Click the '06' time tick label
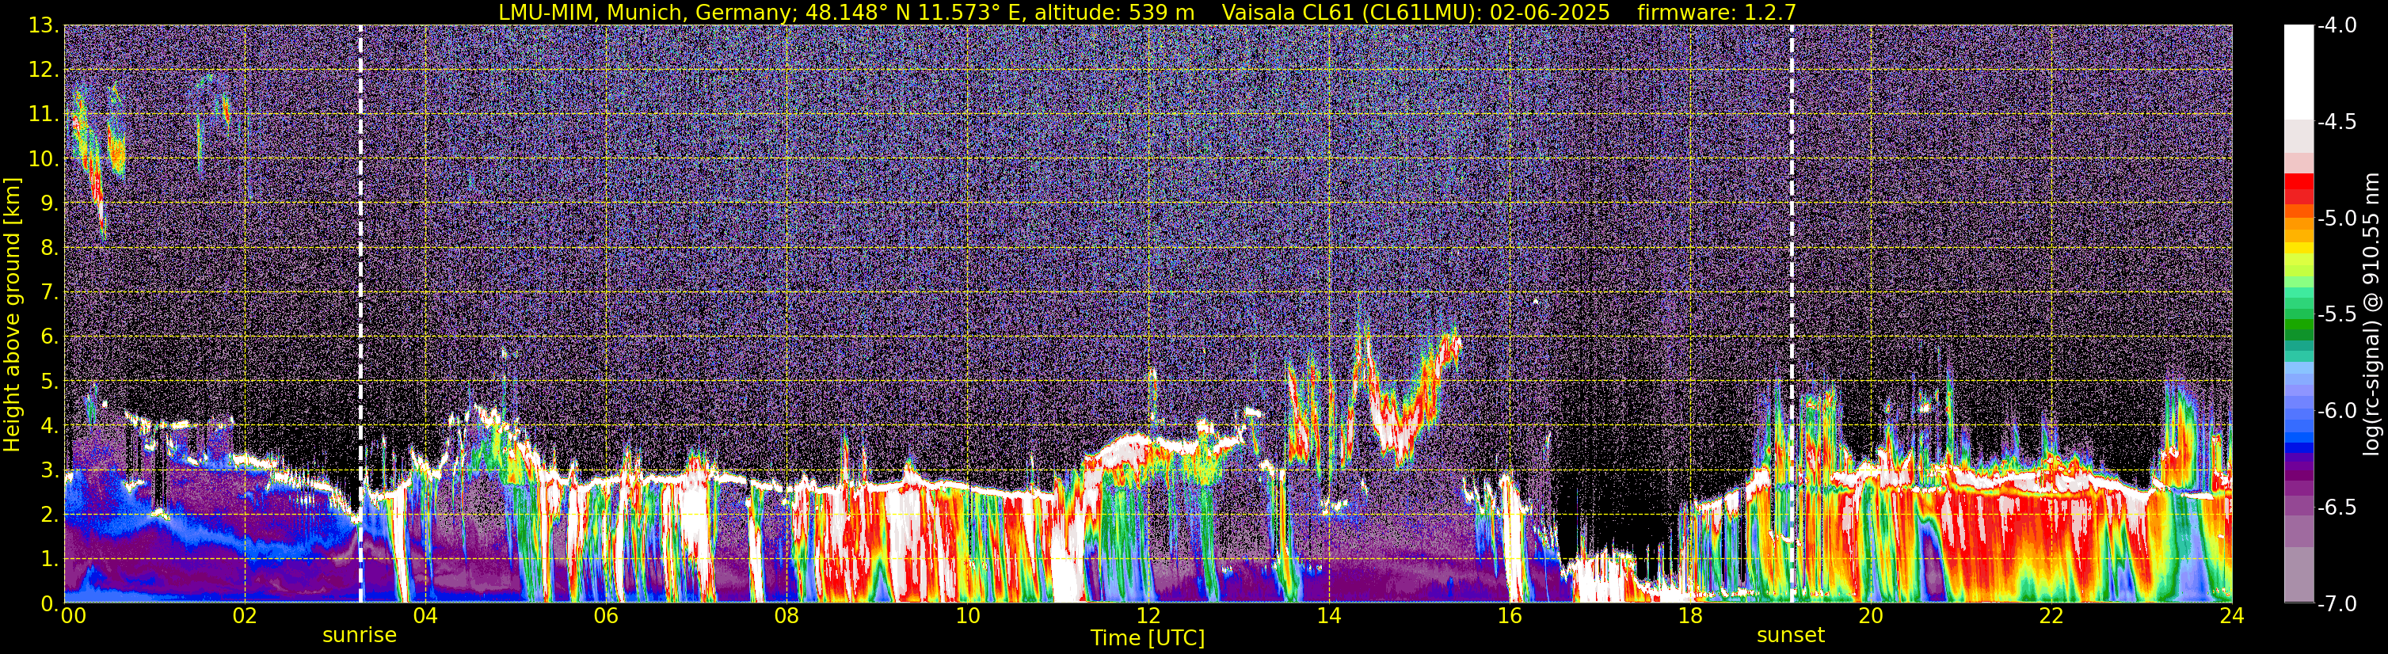2388x654 pixels. pos(605,616)
